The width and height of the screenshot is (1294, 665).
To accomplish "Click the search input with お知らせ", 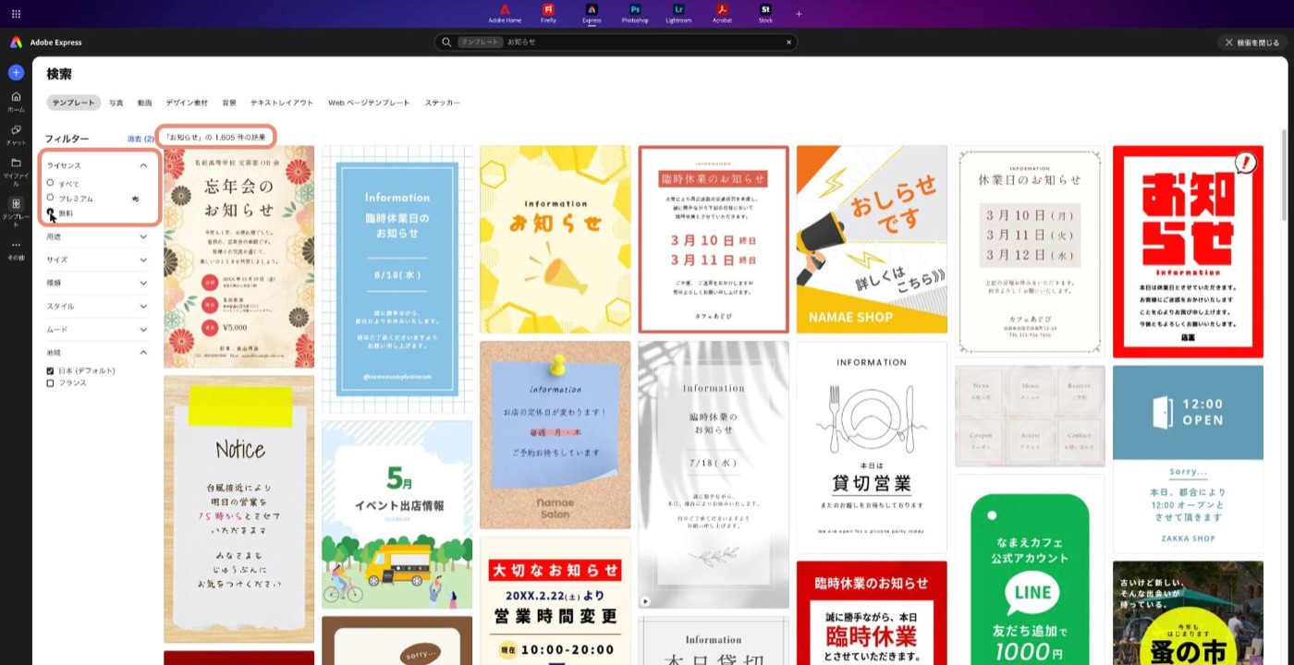I will (616, 42).
